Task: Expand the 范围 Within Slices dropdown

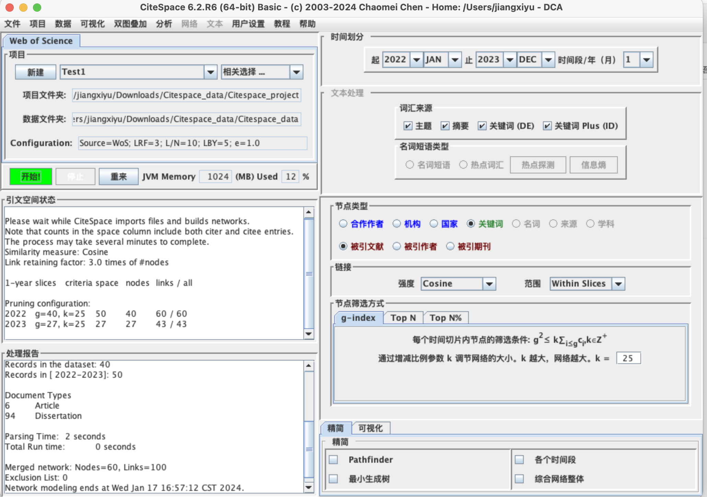Action: (x=619, y=283)
